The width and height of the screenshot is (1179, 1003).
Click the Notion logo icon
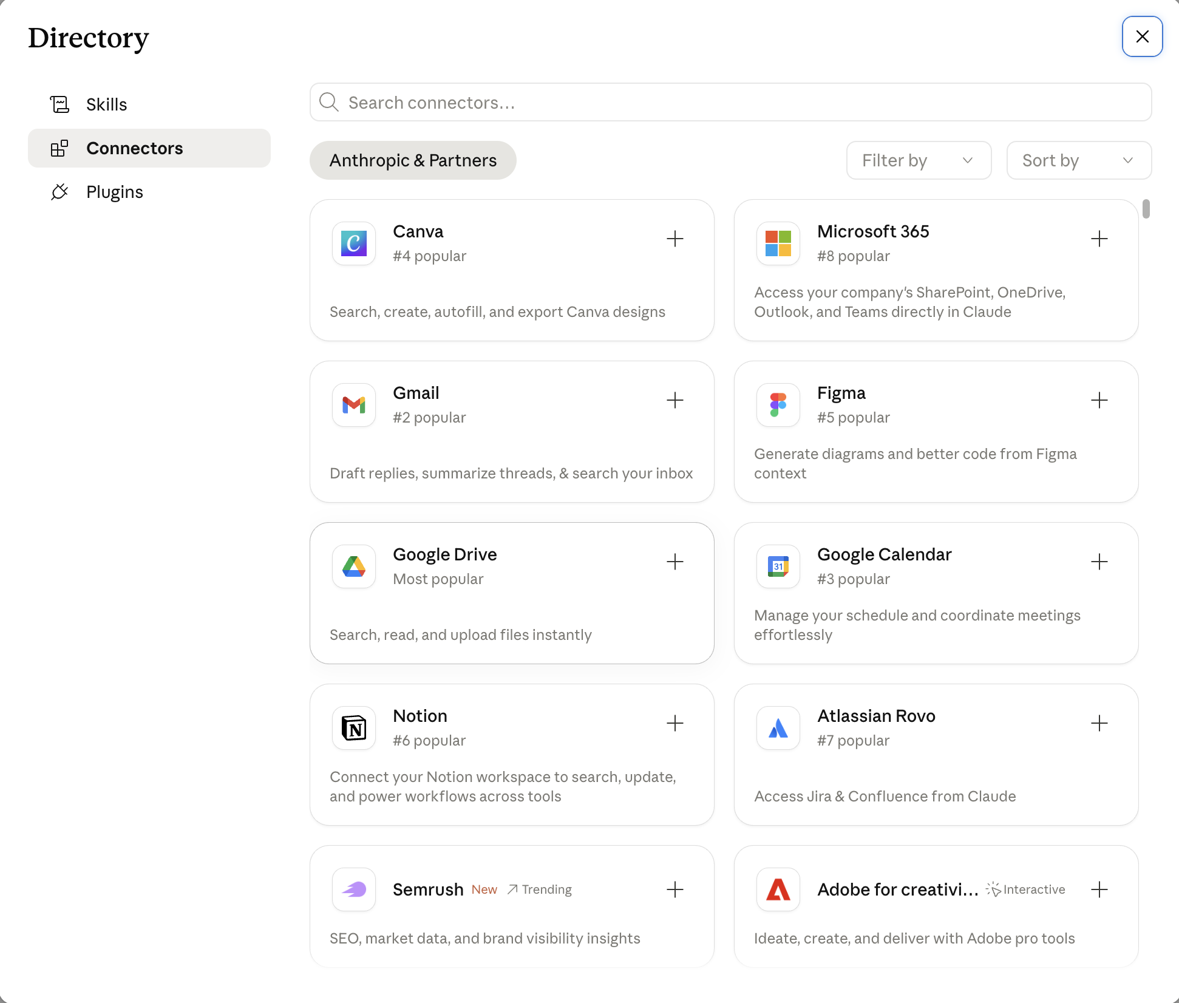tap(354, 728)
